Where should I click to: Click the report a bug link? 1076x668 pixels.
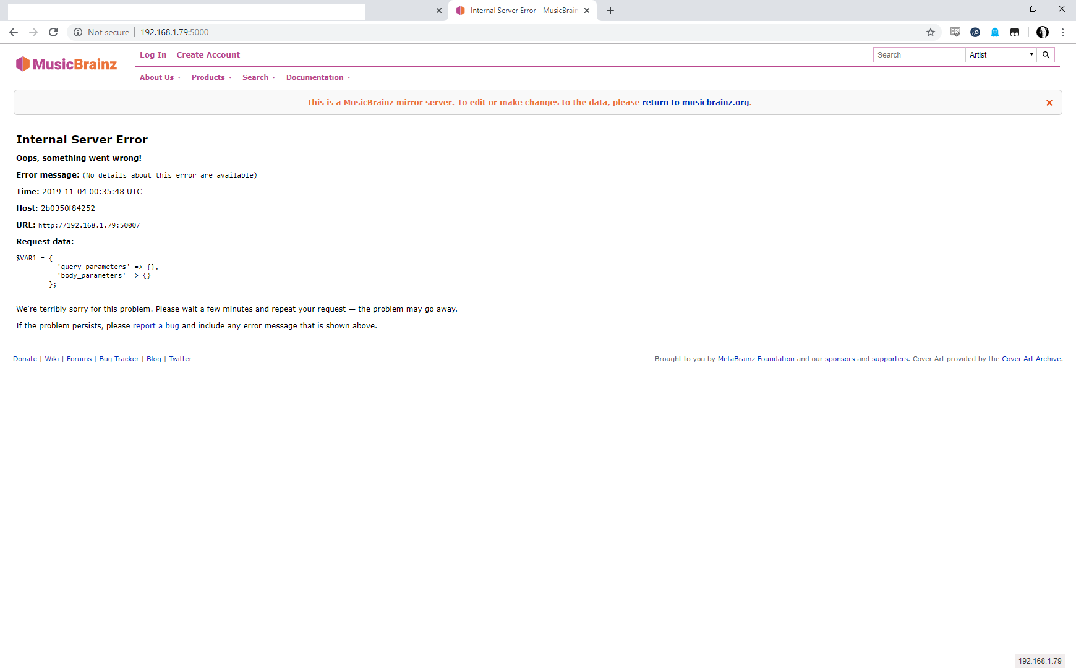click(x=155, y=325)
